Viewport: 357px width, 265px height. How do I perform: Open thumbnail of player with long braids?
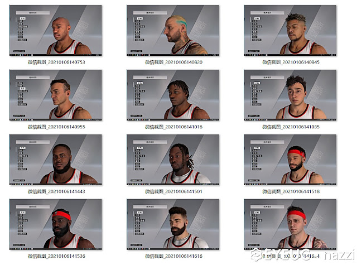coord(173,160)
